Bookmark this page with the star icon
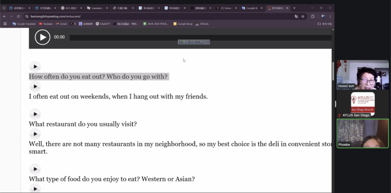Screen dimensions: 391x193 303,16
